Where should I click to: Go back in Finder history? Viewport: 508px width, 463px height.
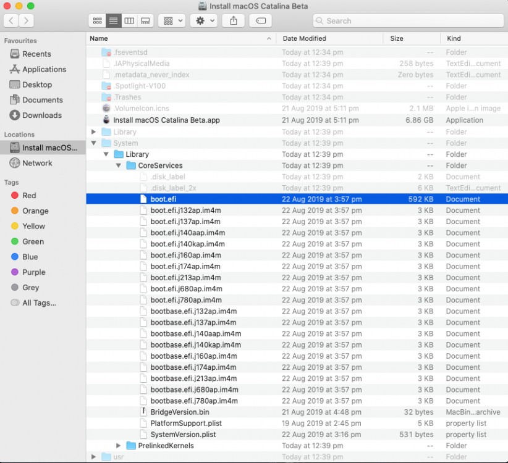pyautogui.click(x=11, y=21)
